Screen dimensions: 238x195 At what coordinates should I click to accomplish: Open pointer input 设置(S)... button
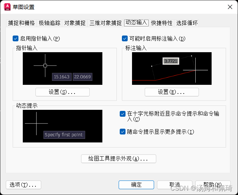pyautogui.click(x=63, y=92)
